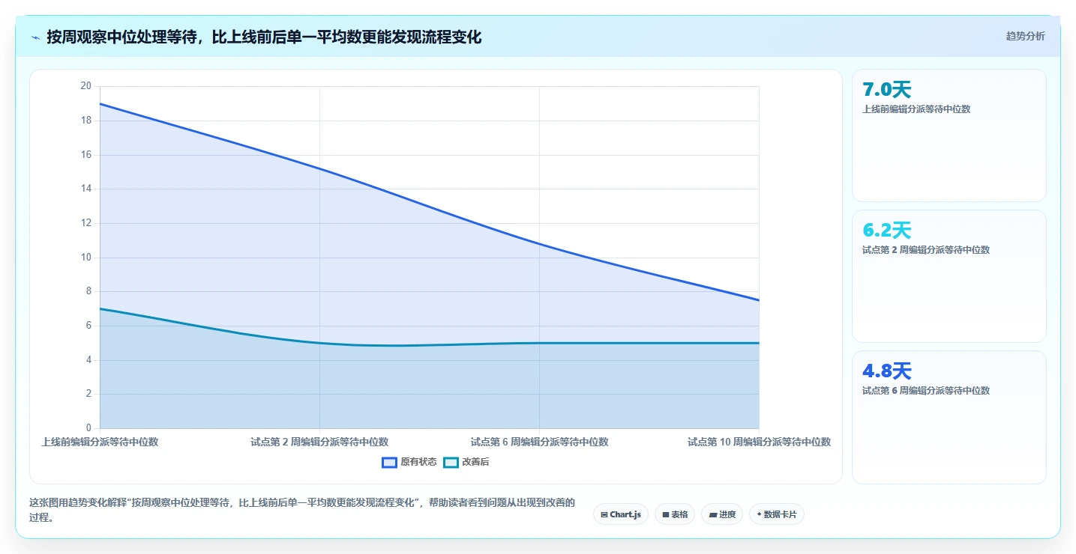Click card caption 试点第 2 周编辑分派等待中位数

(x=926, y=250)
